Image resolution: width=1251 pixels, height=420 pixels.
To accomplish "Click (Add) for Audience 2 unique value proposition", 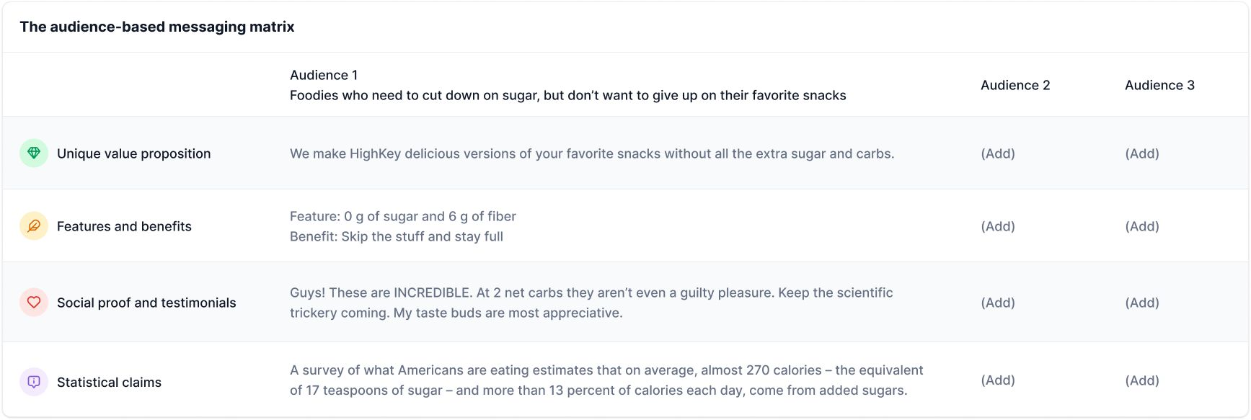I will click(x=998, y=153).
